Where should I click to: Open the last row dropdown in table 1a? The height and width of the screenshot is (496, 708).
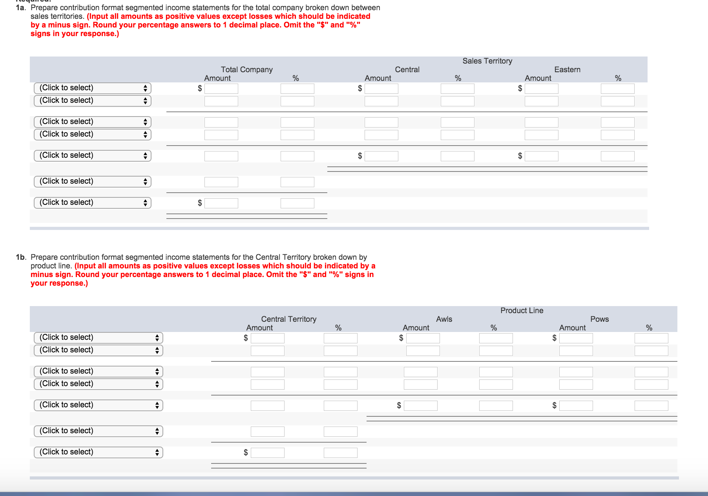[x=92, y=202]
